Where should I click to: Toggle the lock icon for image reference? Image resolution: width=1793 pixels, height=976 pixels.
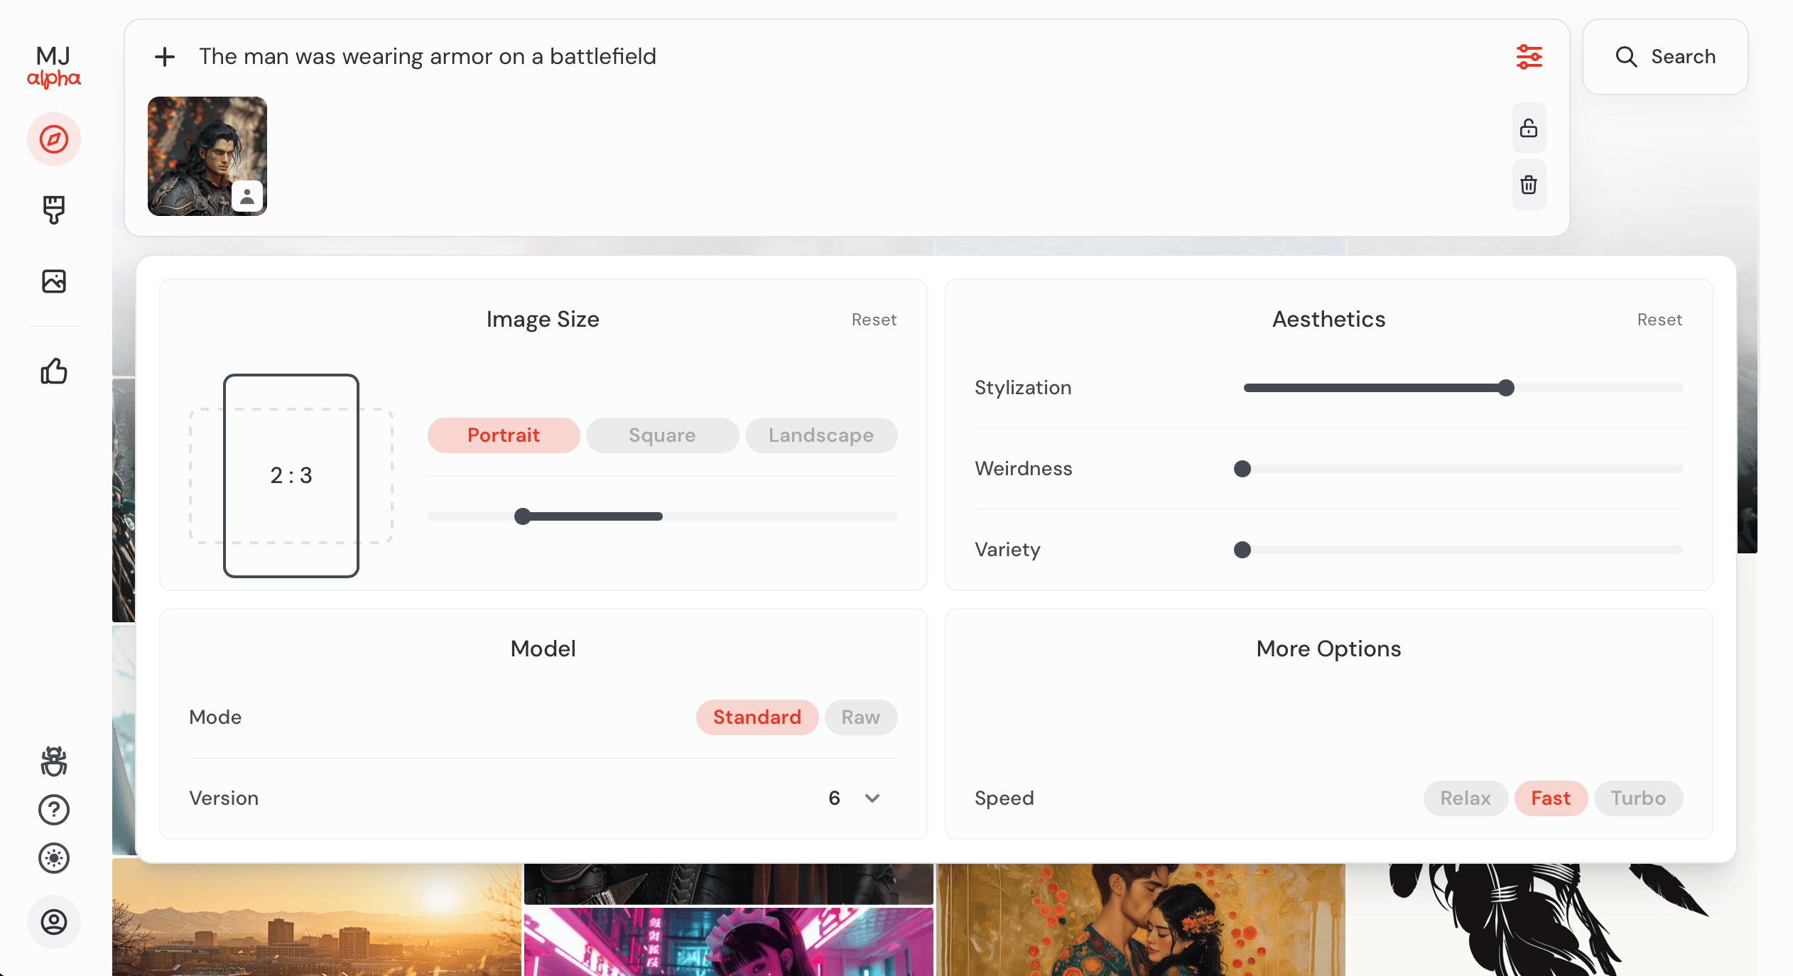pyautogui.click(x=1529, y=128)
